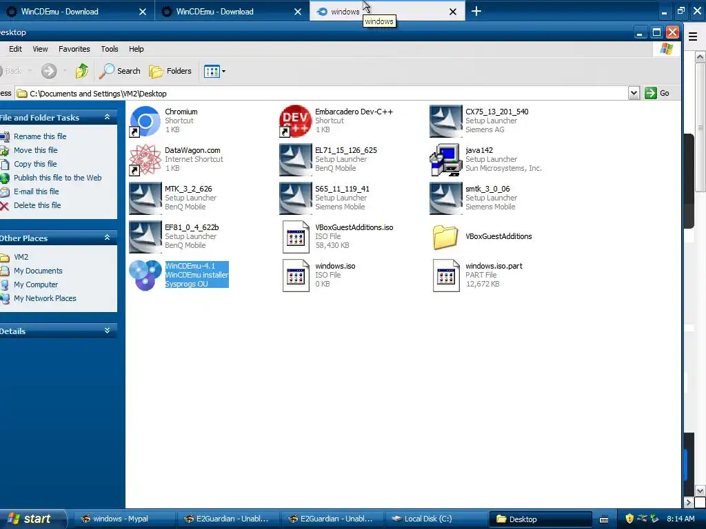The image size is (706, 529).
Task: Switch to first E2Guardian taskbar item
Action: 228,519
